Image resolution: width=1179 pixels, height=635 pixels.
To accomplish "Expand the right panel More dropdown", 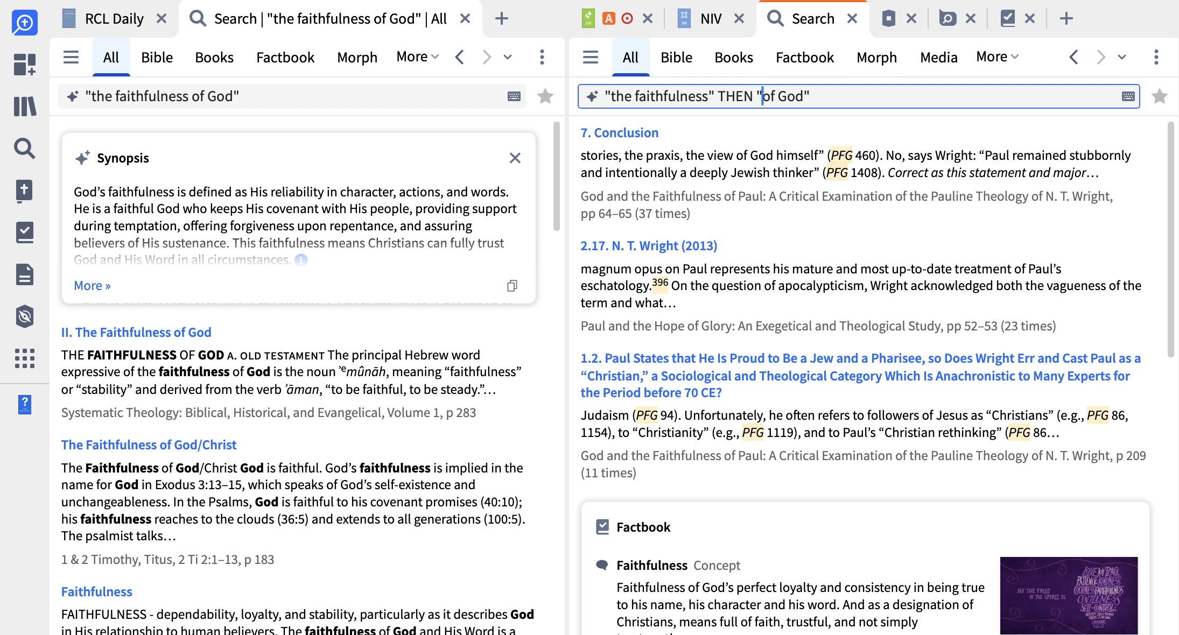I will pos(997,57).
